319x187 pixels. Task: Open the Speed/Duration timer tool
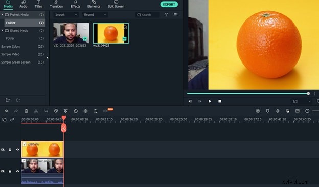click(x=76, y=111)
